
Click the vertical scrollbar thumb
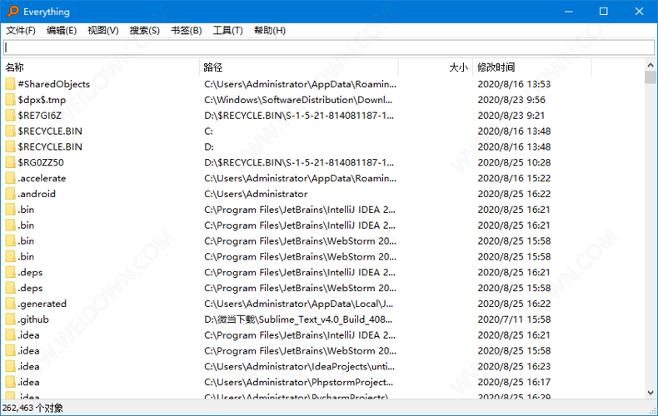pos(651,78)
